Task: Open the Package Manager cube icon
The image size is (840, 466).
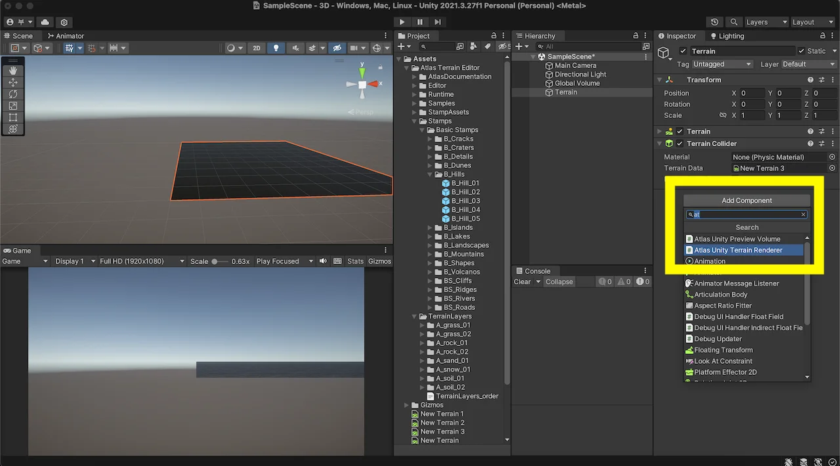Action: pos(64,22)
